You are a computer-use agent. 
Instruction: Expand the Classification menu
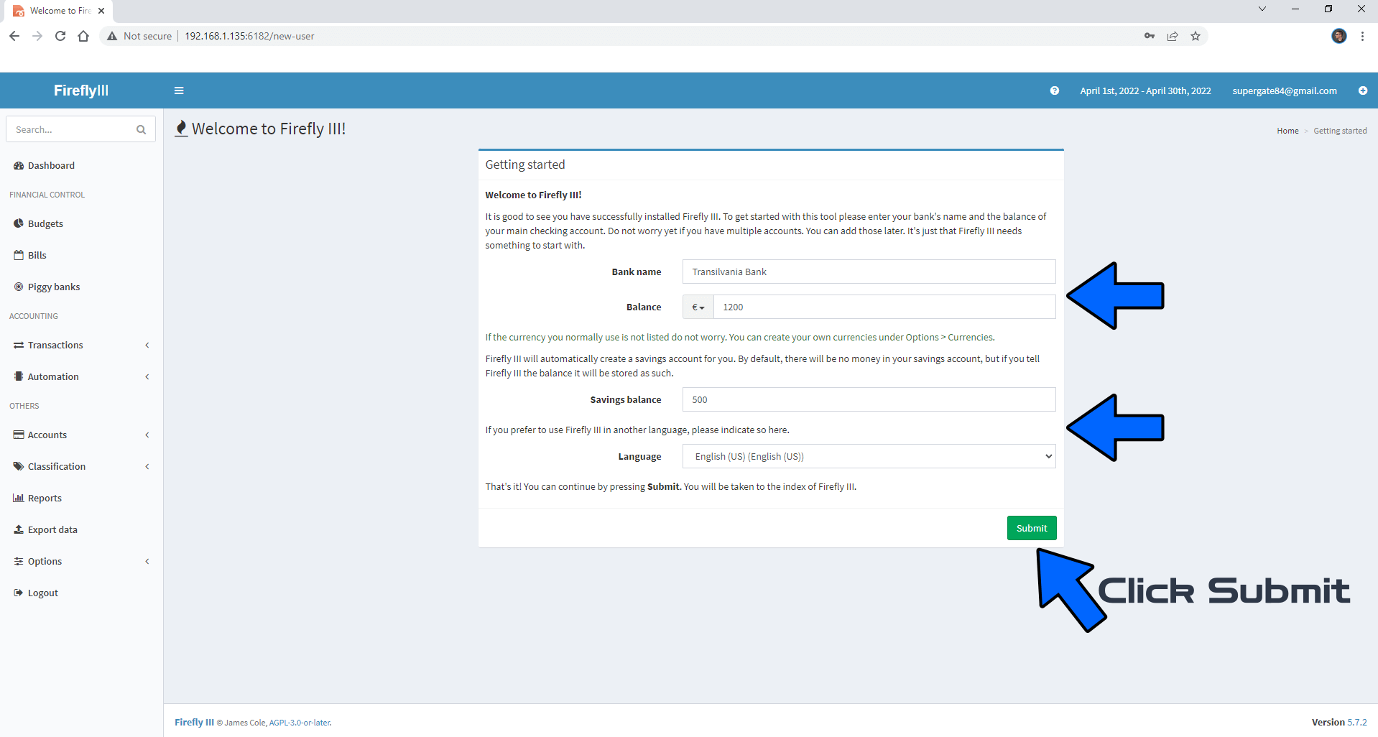point(57,466)
